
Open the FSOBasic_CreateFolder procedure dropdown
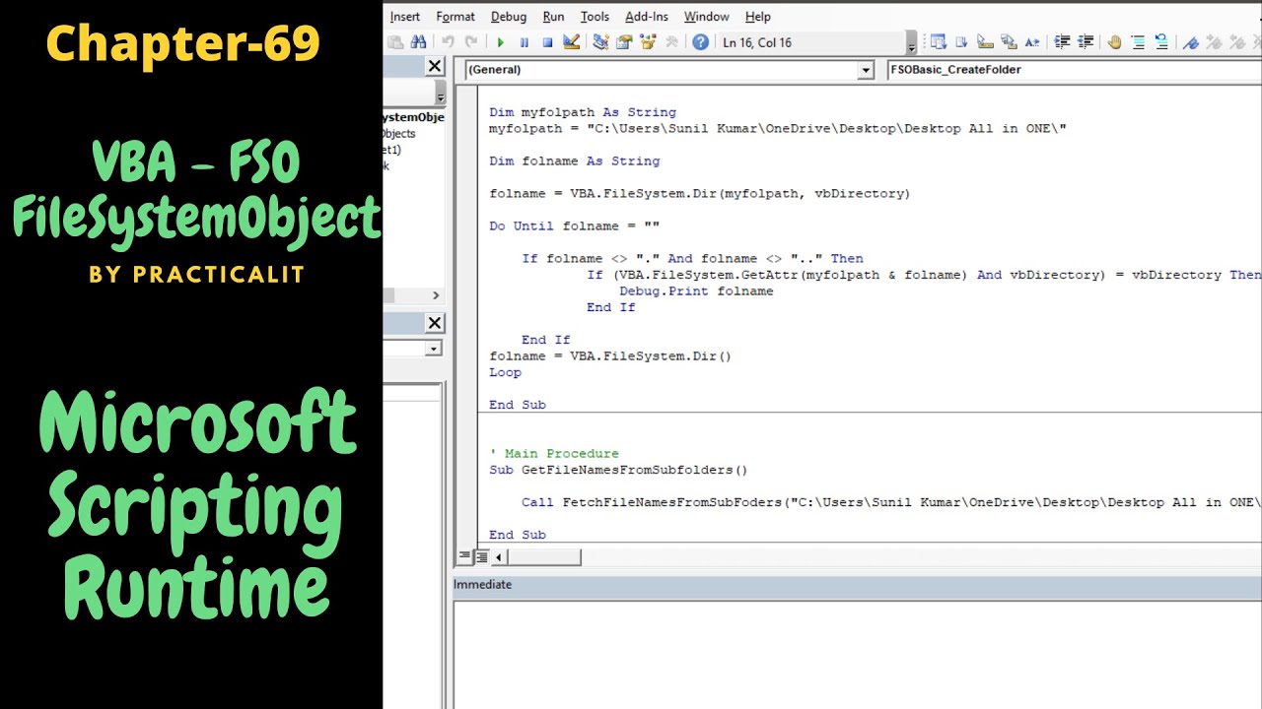pyautogui.click(x=1074, y=70)
